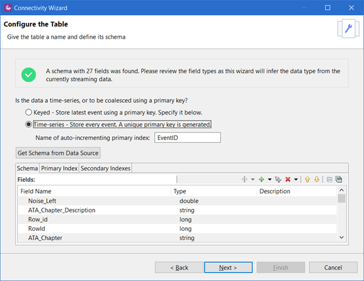364x281 pixels.
Task: Open the delete field dropdown arrow
Action: coord(295,179)
